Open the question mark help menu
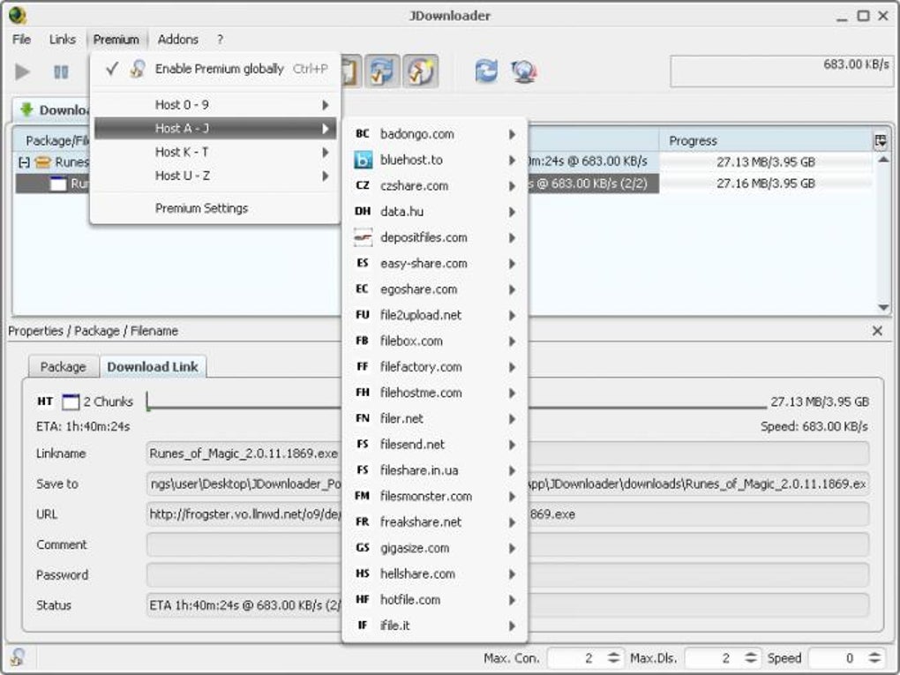900x675 pixels. pos(220,39)
